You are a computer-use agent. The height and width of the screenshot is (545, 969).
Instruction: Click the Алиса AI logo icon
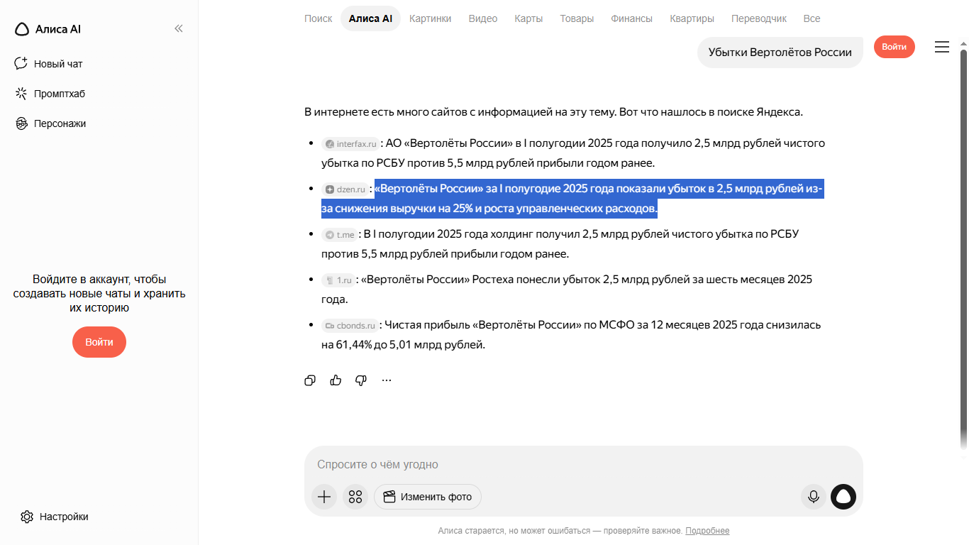click(22, 29)
